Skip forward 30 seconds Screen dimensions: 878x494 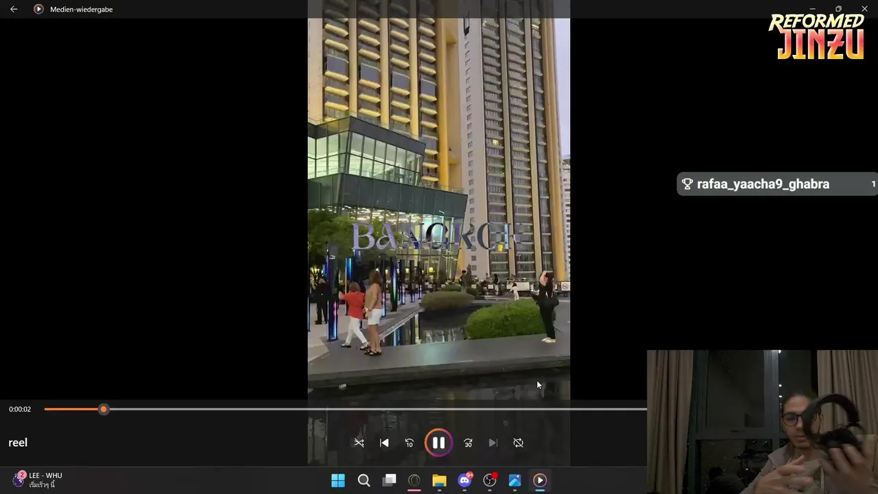pyautogui.click(x=468, y=443)
